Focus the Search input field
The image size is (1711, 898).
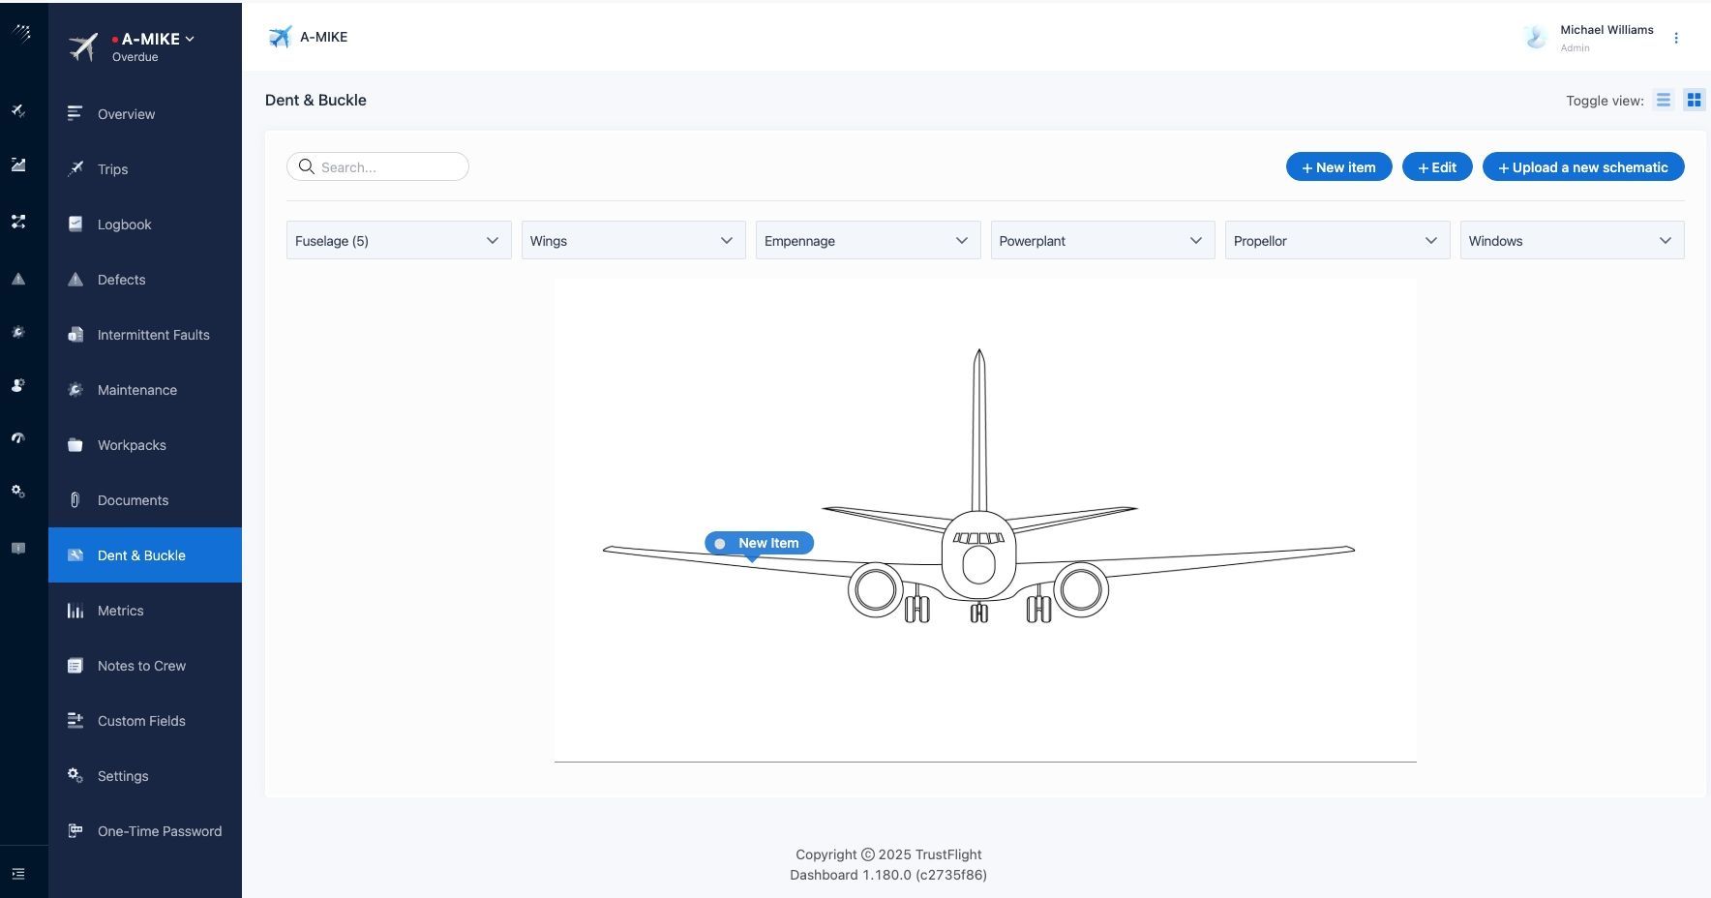pyautogui.click(x=377, y=166)
